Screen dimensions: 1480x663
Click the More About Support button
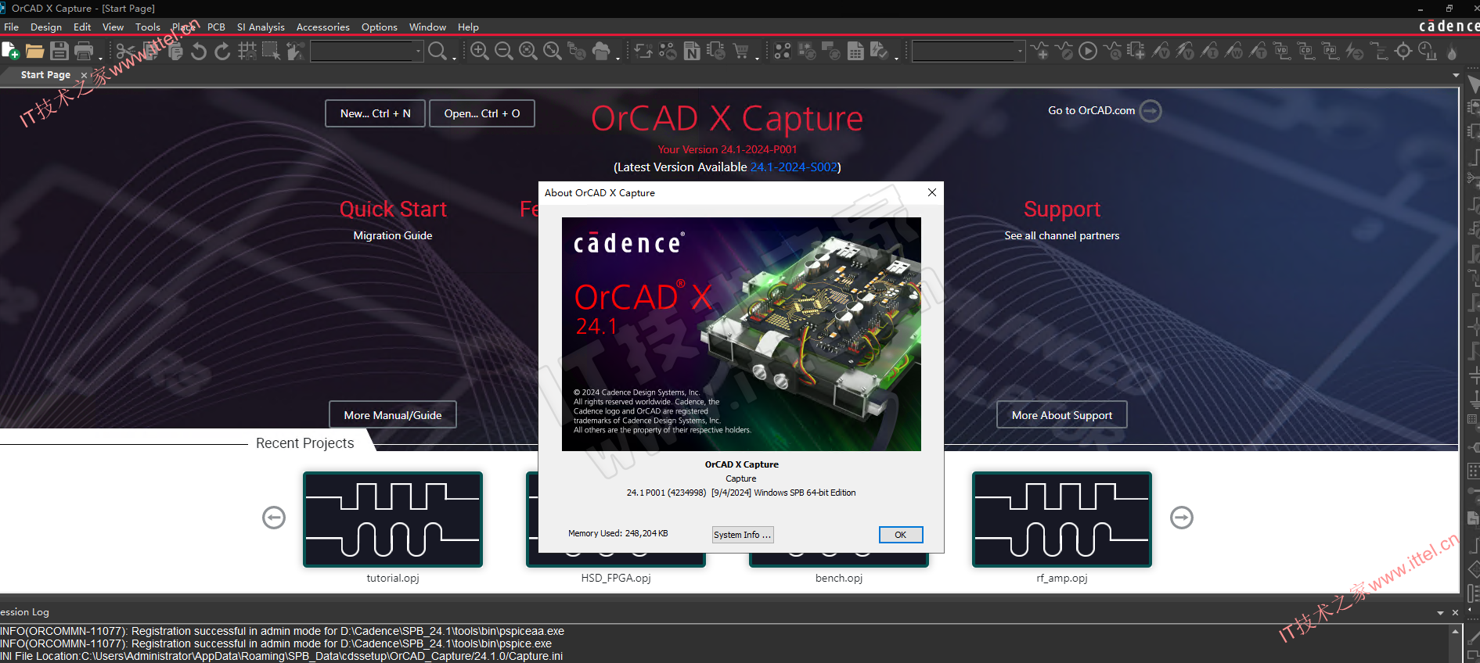click(x=1062, y=415)
